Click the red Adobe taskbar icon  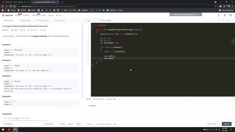[9, 129]
